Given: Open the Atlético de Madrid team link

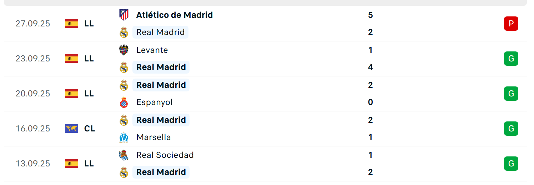Looking at the screenshot, I should click(x=175, y=15).
